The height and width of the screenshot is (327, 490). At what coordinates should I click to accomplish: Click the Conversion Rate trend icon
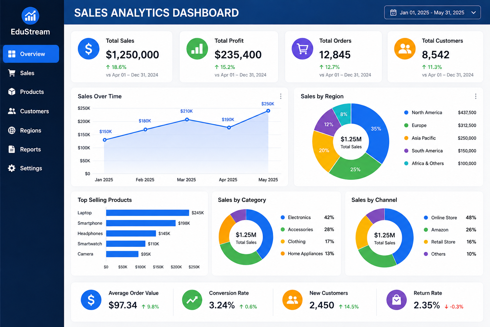coord(192,300)
